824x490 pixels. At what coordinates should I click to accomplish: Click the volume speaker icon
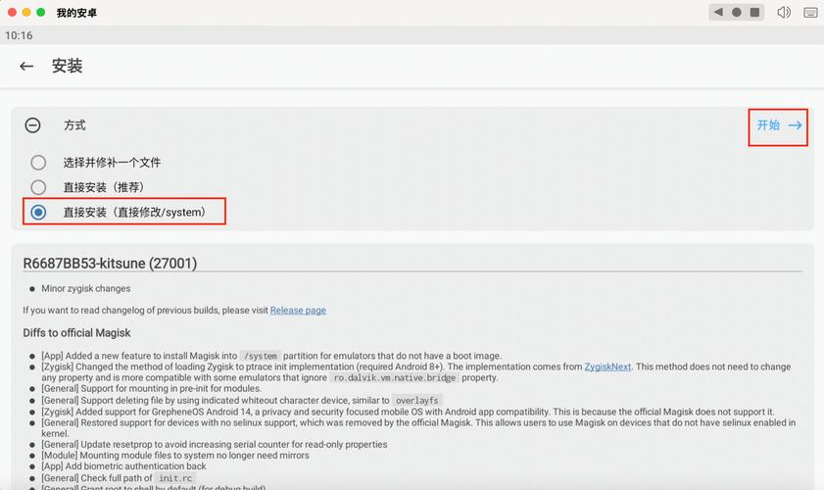[784, 13]
